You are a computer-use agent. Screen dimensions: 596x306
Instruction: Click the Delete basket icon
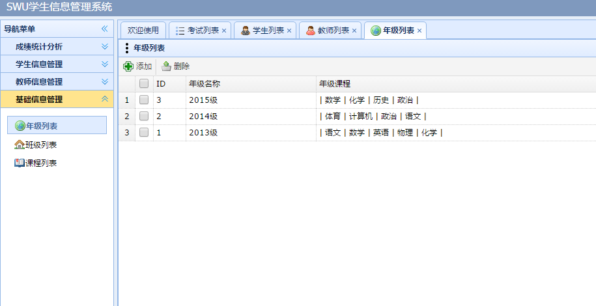click(x=166, y=66)
